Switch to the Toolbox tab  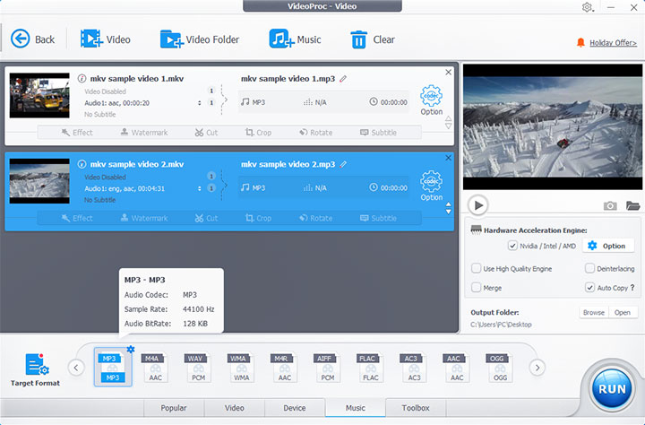415,408
